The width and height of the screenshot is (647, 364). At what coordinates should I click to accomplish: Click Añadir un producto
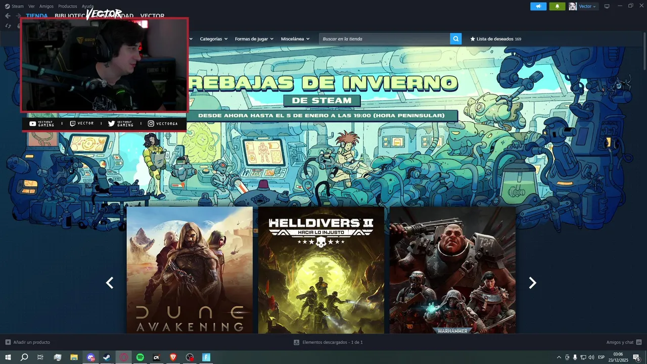tap(28, 342)
